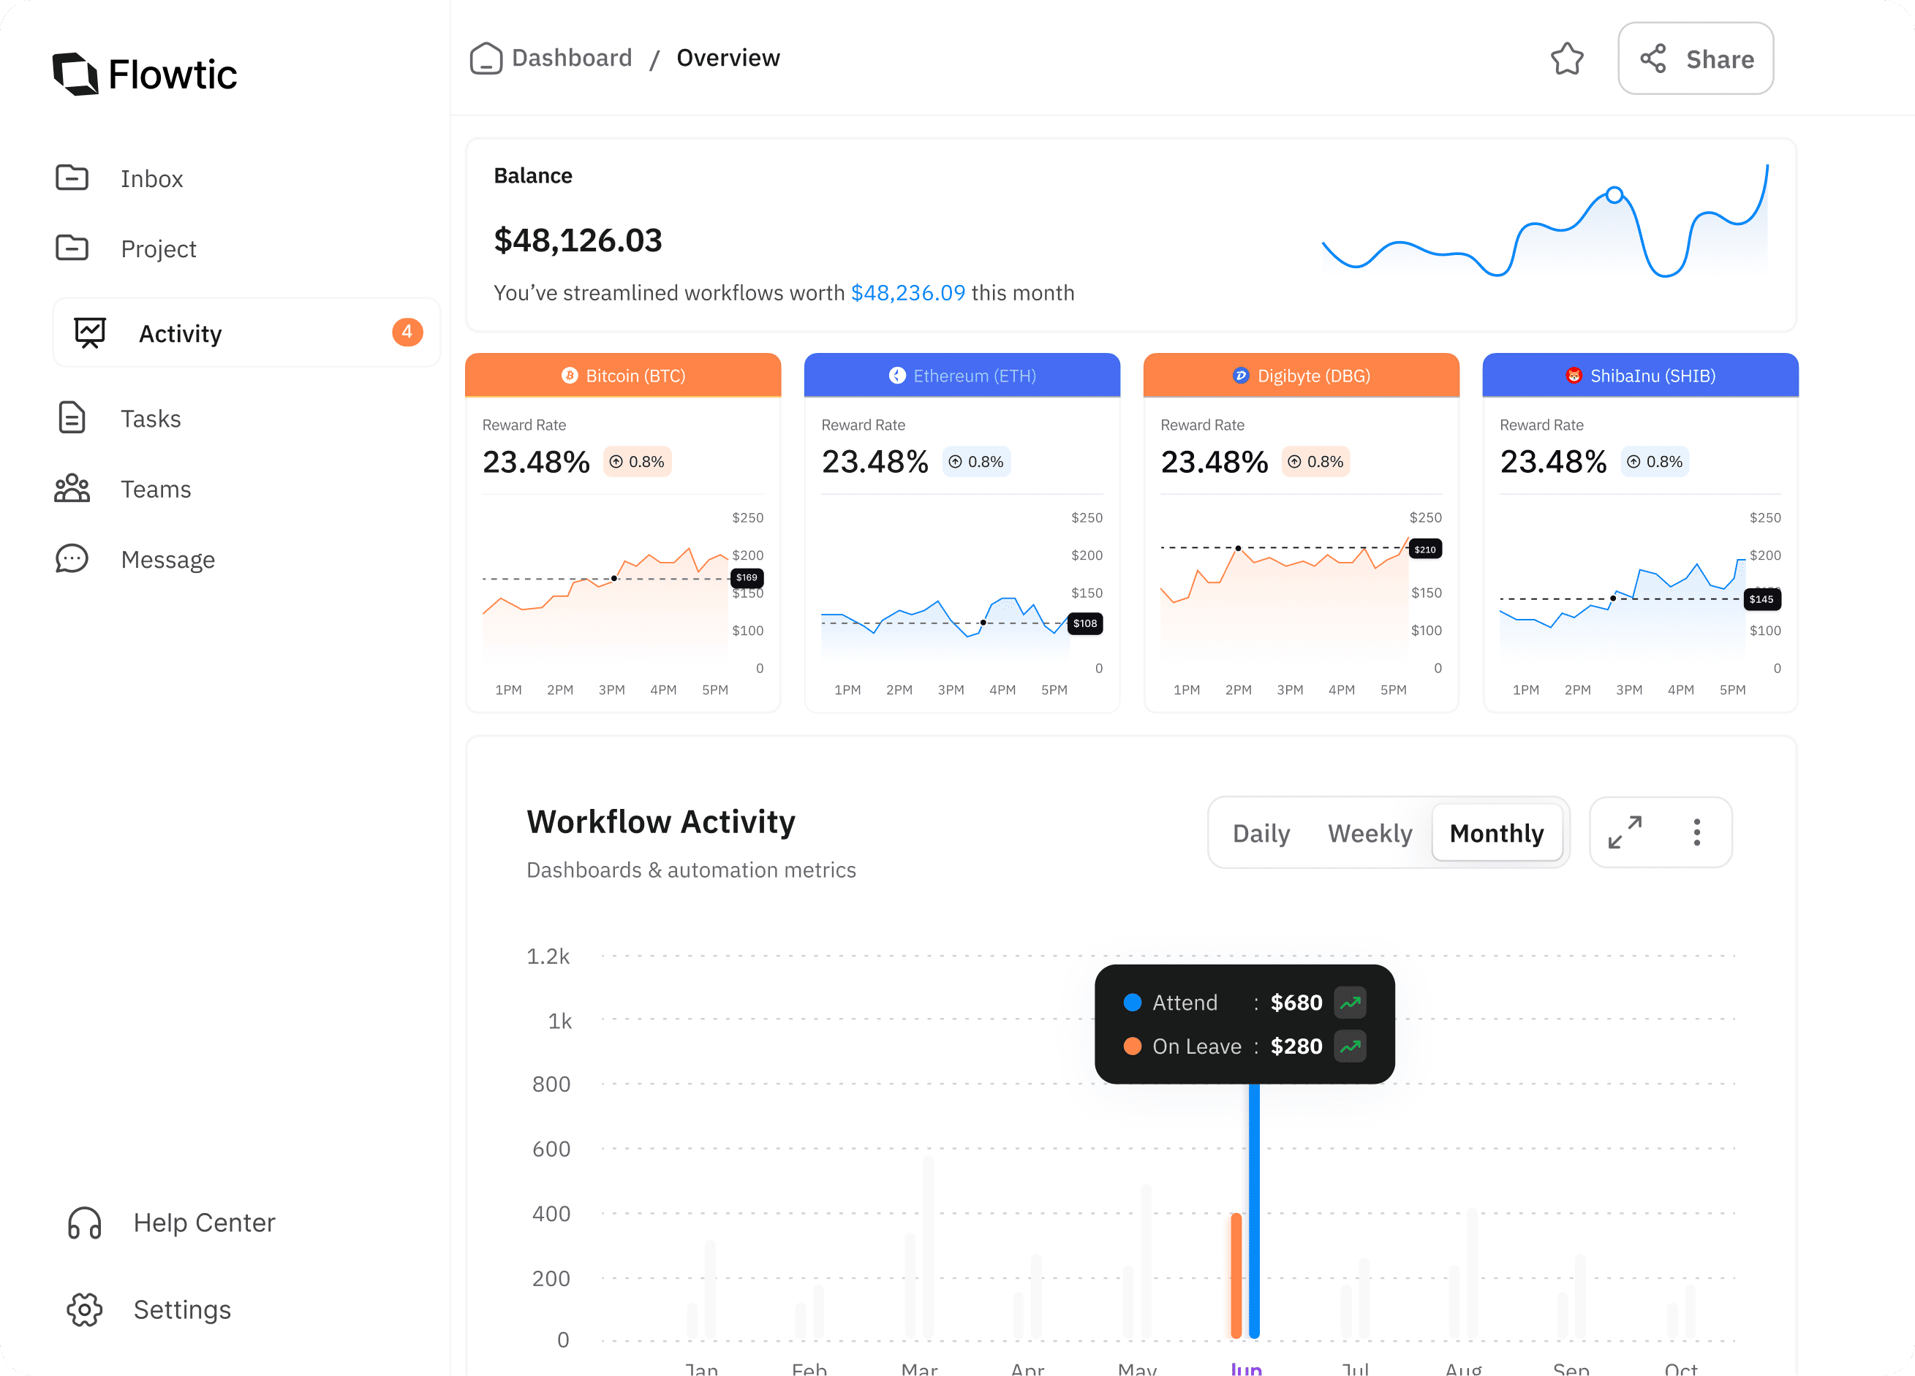Click the Message chat bubble icon
The image size is (1915, 1376).
72,558
